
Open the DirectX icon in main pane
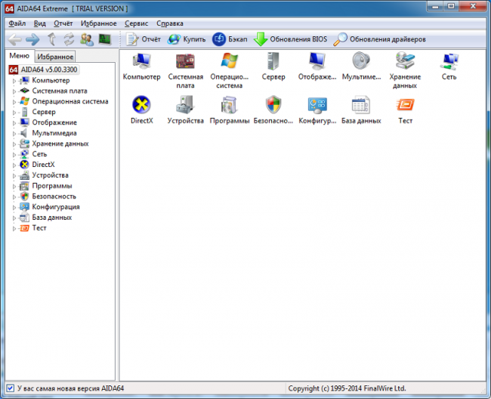click(x=141, y=105)
